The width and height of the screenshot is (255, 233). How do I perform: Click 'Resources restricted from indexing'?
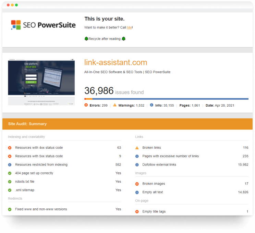tap(41, 164)
